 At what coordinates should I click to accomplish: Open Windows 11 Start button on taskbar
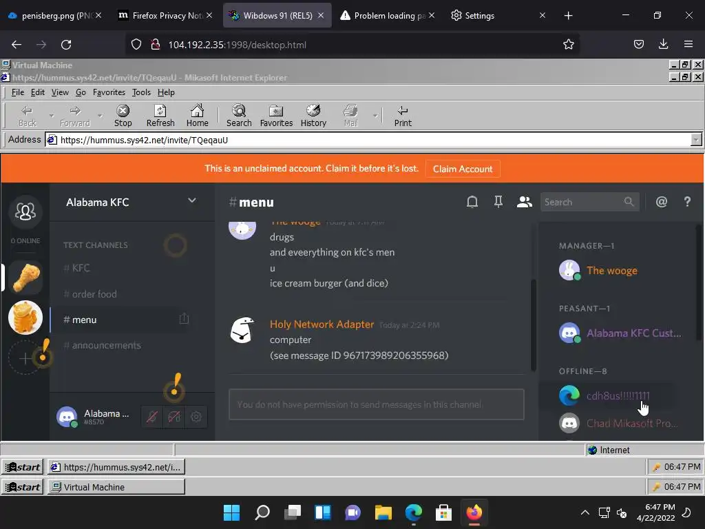(x=231, y=512)
